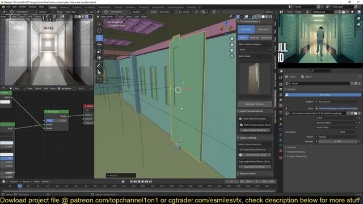This screenshot has width=363, height=204.
Task: Click the Add Assets button
Action: coord(263,29)
